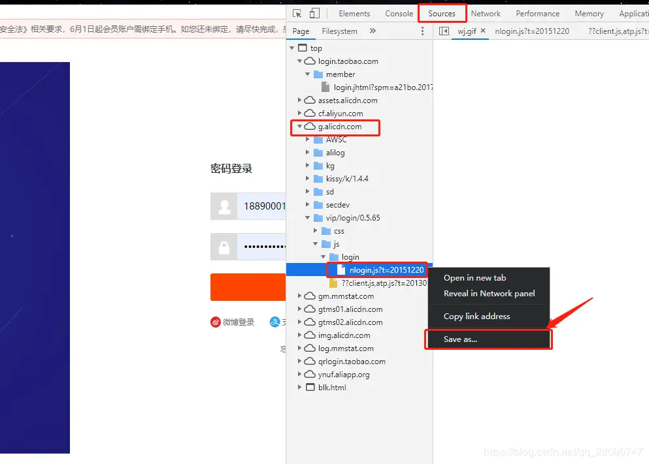Expand the gtms01.alicdn.com domain
The width and height of the screenshot is (649, 464).
(x=299, y=309)
